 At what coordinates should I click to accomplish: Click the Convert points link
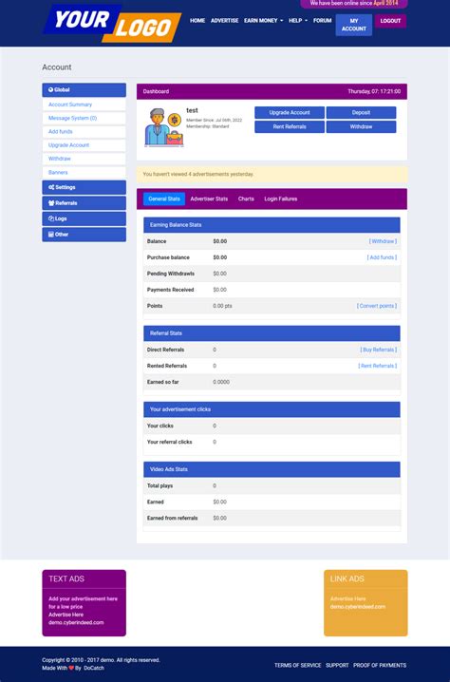pos(377,306)
